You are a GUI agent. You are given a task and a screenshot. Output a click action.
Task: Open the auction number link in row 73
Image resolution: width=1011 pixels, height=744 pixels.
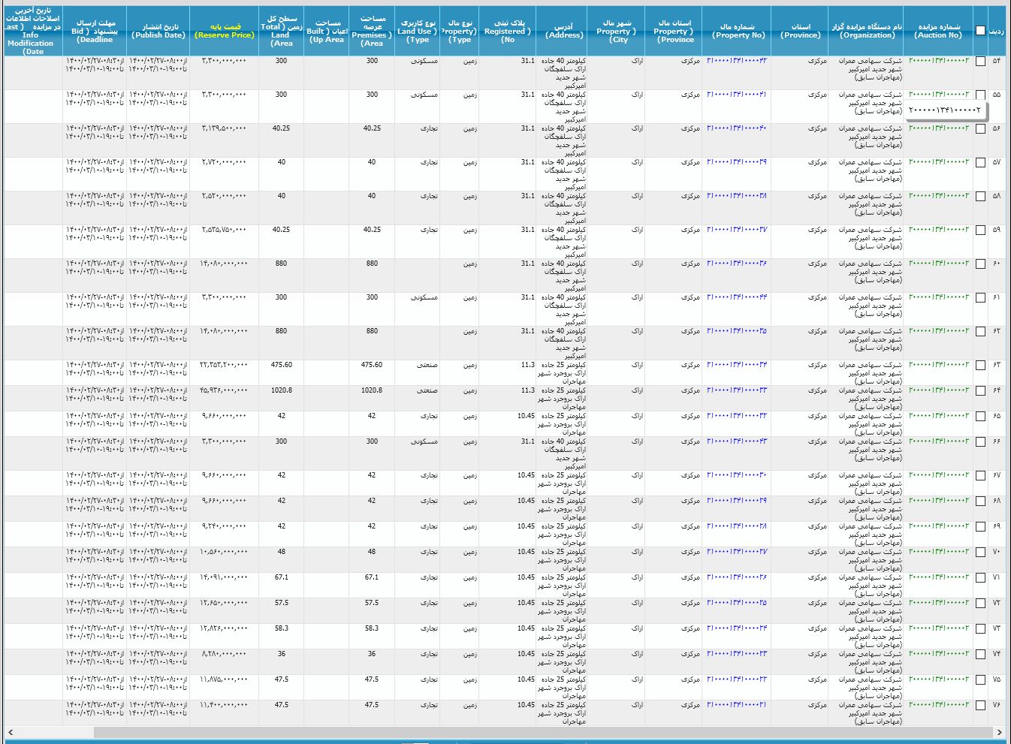[x=939, y=628]
